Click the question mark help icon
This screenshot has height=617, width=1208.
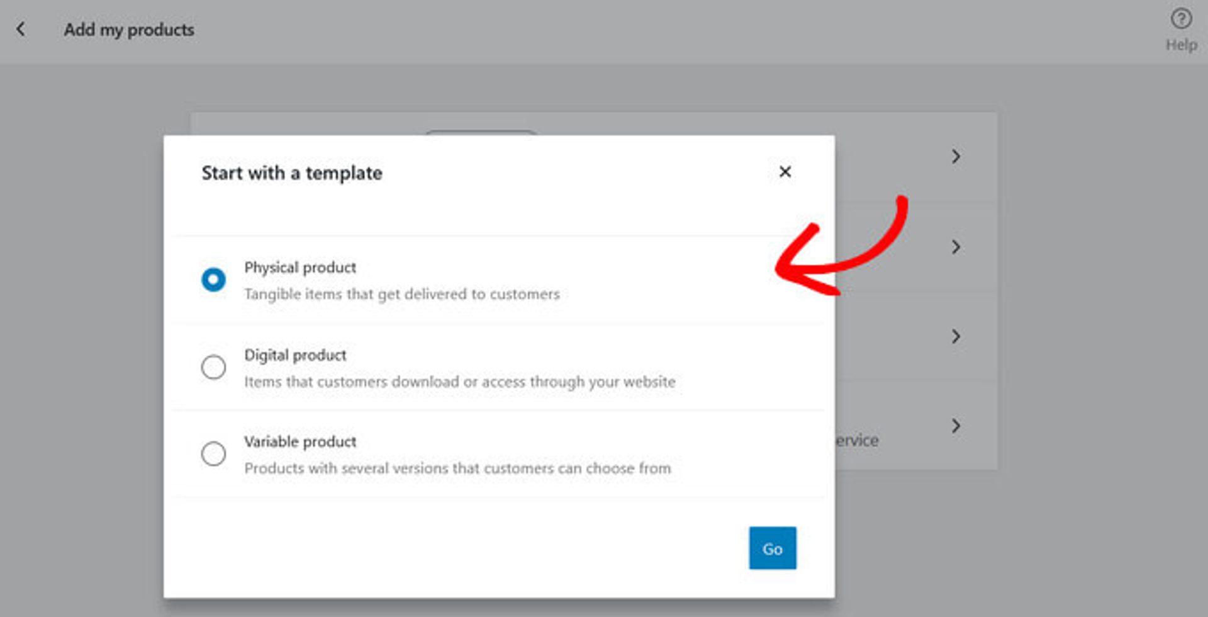tap(1181, 18)
